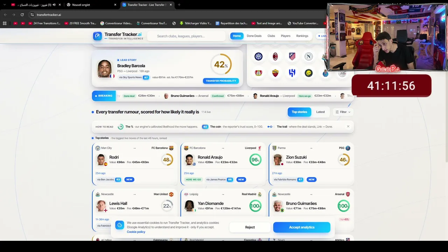Click the Man City crest on Rodri's card
This screenshot has width=448, height=252.
coord(98,148)
